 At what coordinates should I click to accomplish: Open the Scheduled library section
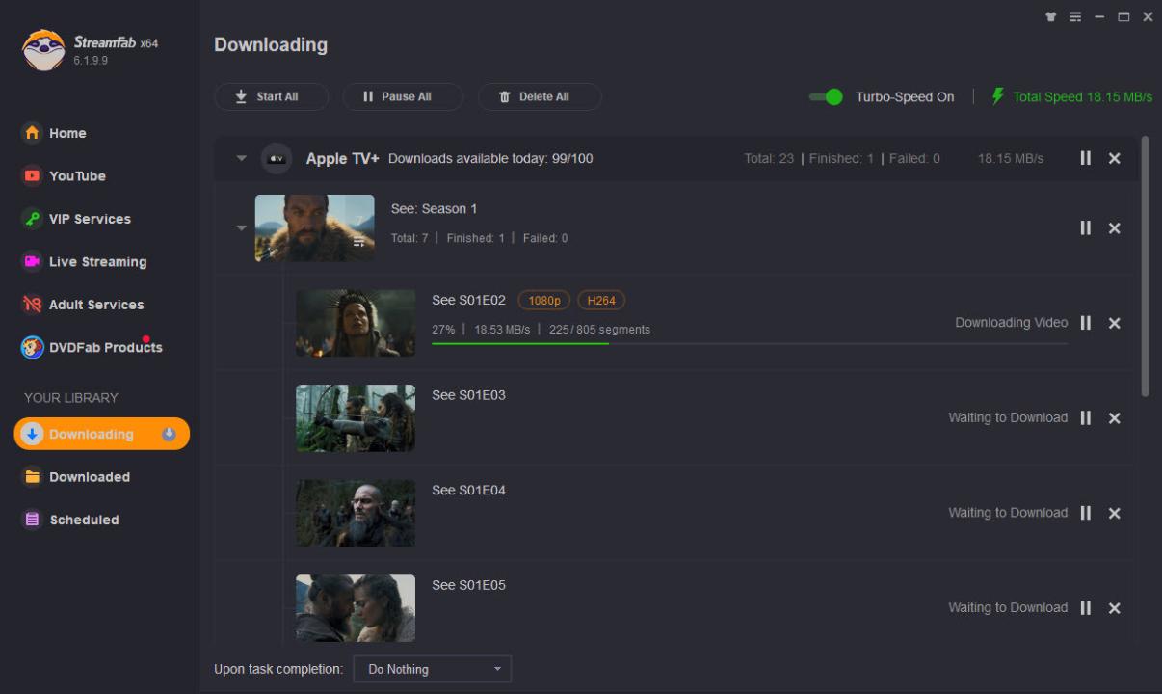point(84,520)
